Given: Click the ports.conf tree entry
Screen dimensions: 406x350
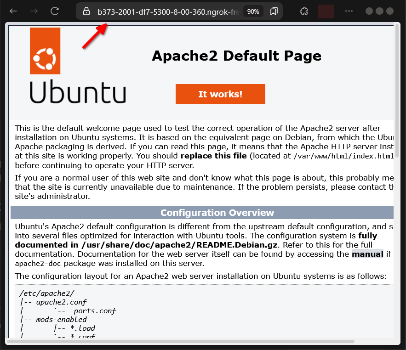Looking at the screenshot, I should coord(95,310).
